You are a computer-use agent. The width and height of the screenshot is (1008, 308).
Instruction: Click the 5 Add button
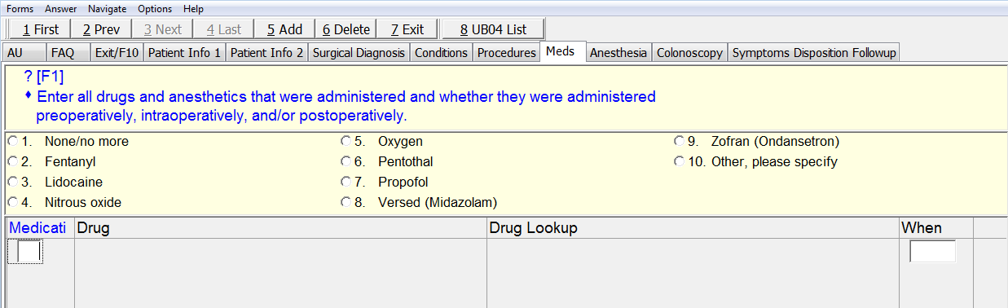pos(284,29)
